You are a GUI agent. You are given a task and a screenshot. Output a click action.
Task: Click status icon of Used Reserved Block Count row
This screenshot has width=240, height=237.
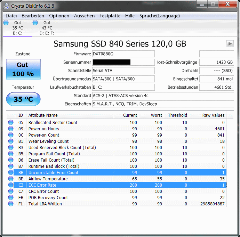[x=11, y=147]
